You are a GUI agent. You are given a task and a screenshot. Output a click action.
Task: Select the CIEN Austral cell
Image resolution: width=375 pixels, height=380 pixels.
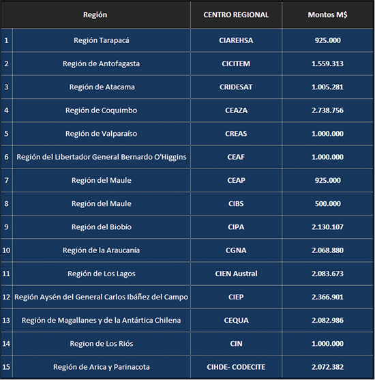coord(236,274)
